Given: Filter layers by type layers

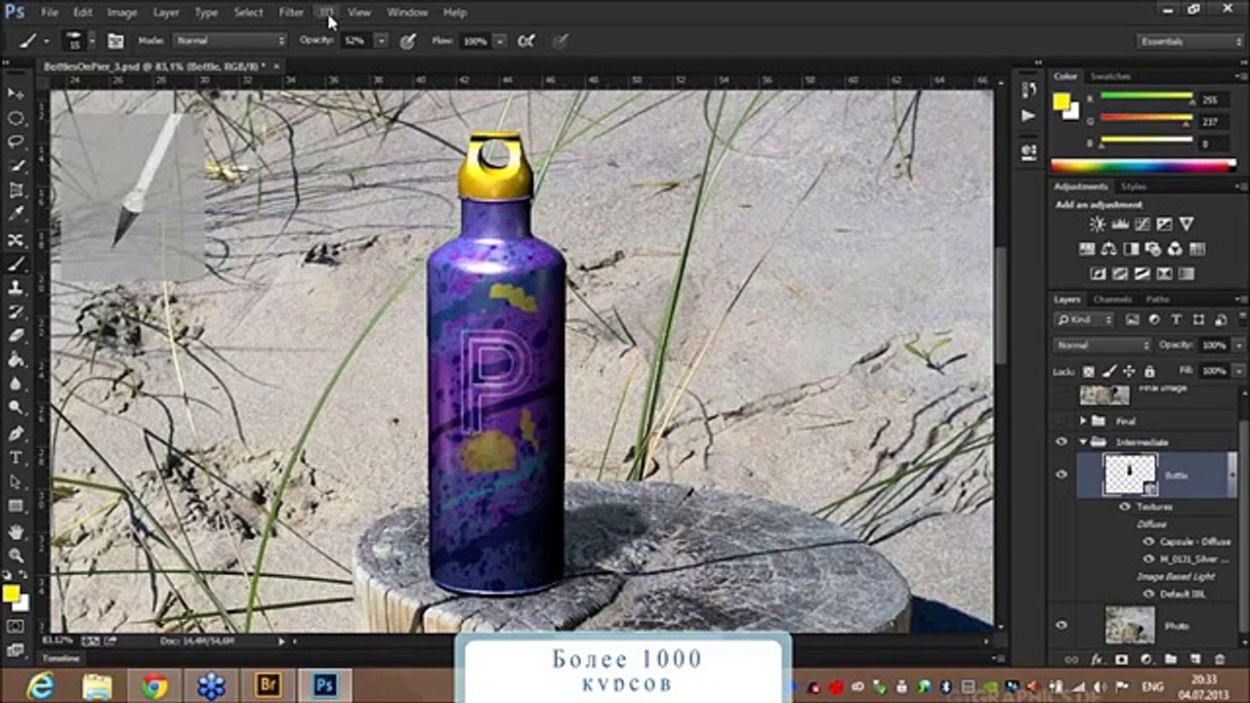Looking at the screenshot, I should (x=1177, y=319).
